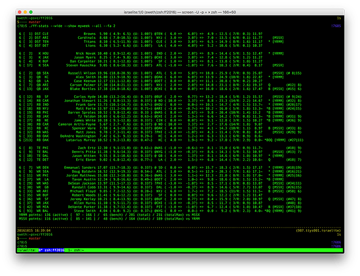Select receiver 'Allen Hurns' row
This screenshot has height=276, width=360.
(160, 203)
